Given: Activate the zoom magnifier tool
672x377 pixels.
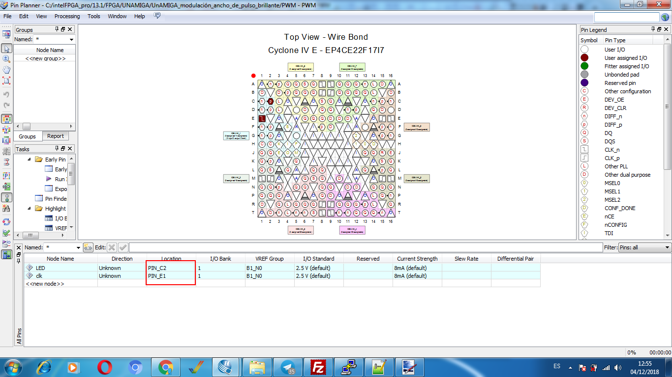Looking at the screenshot, I should (x=7, y=59).
